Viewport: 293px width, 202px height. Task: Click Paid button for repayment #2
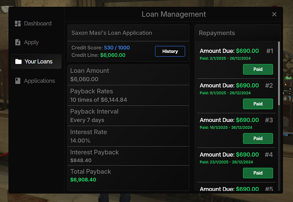(258, 104)
